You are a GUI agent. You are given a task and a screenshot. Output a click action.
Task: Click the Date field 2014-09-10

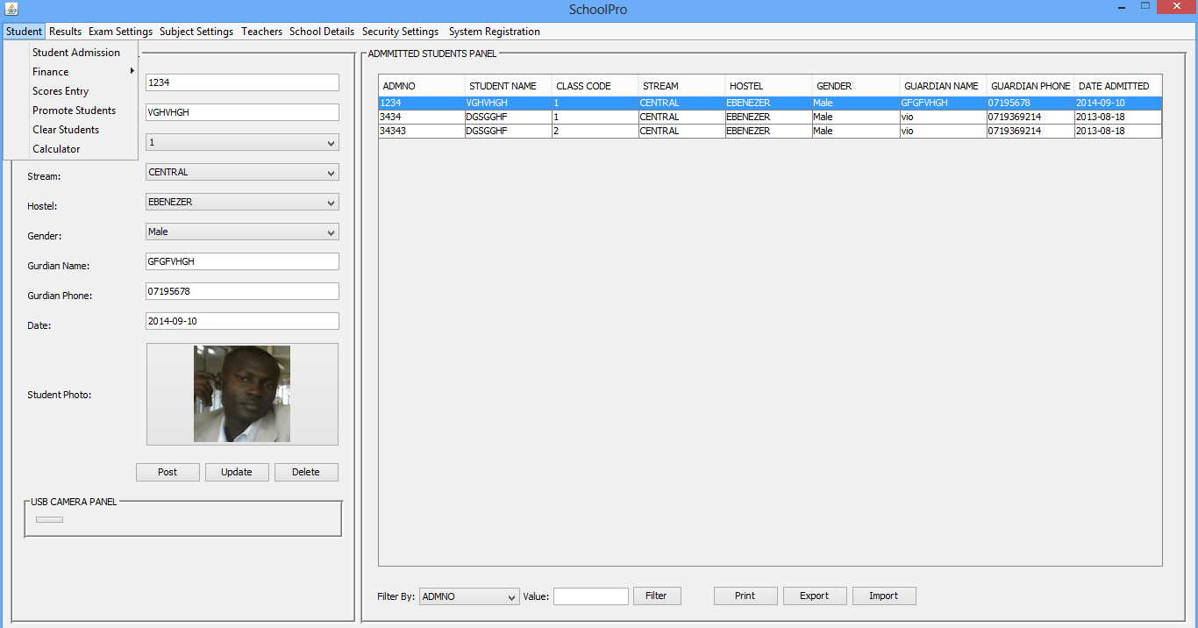pos(242,321)
